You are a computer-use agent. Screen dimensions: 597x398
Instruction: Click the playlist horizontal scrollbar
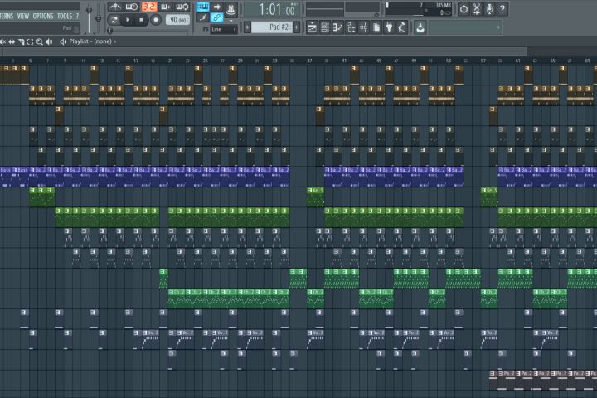pyautogui.click(x=264, y=51)
